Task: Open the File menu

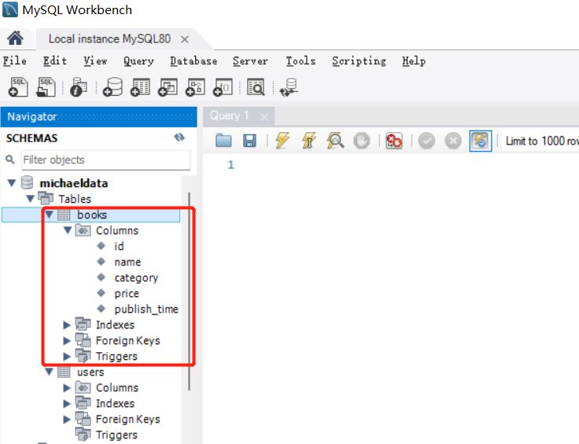Action: pos(15,61)
